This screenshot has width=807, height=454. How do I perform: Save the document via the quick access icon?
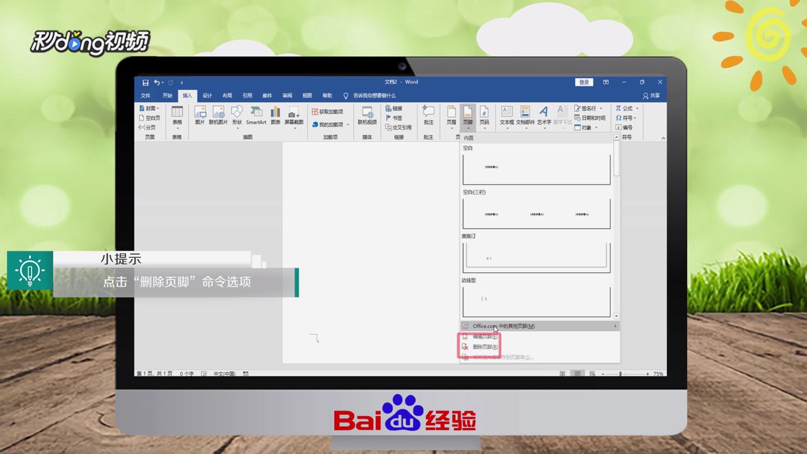[x=145, y=82]
